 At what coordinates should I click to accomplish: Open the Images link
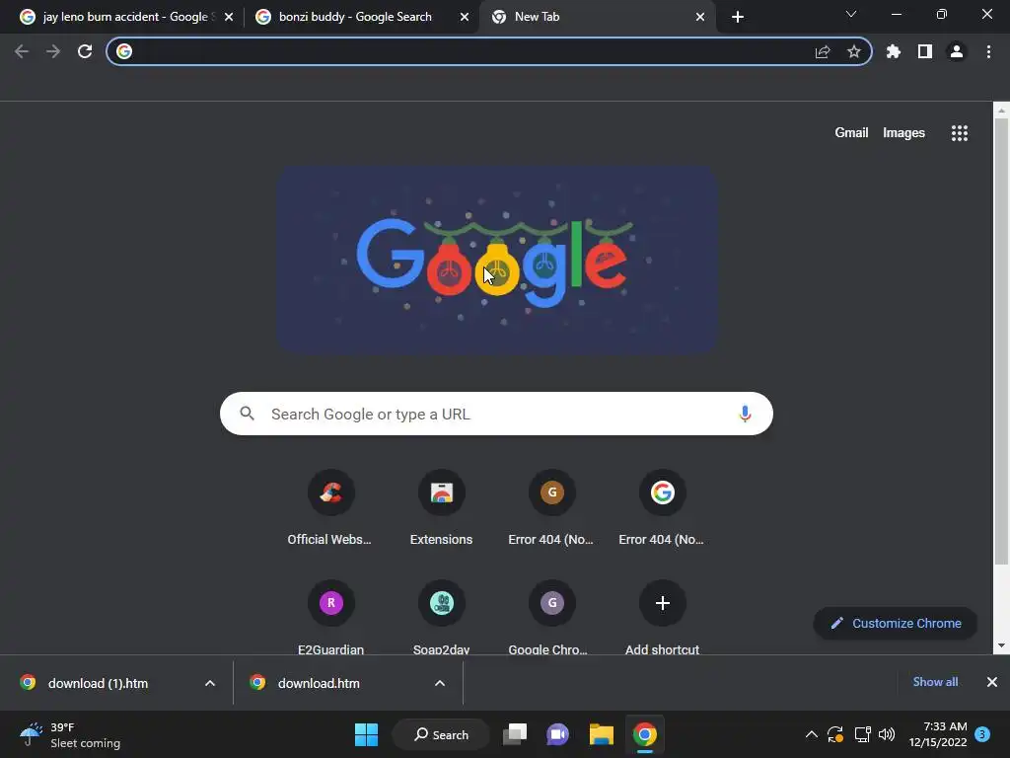coord(903,133)
